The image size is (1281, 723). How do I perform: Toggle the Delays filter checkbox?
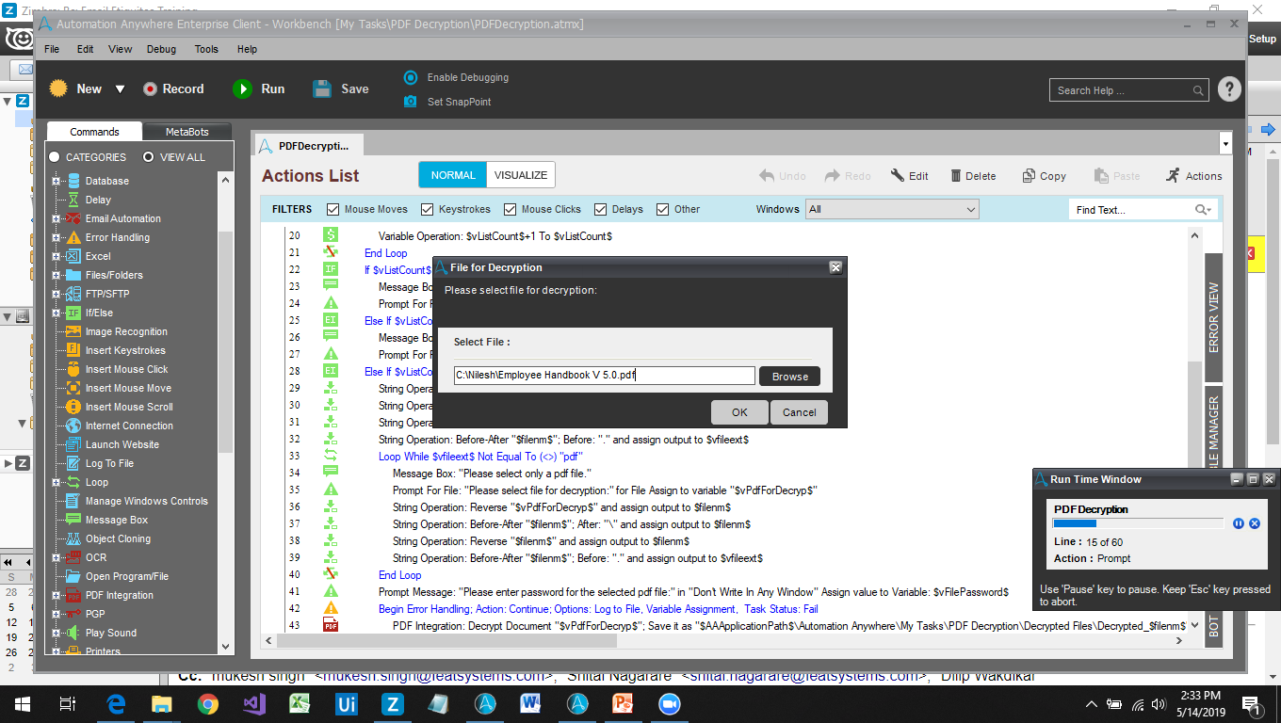point(600,209)
